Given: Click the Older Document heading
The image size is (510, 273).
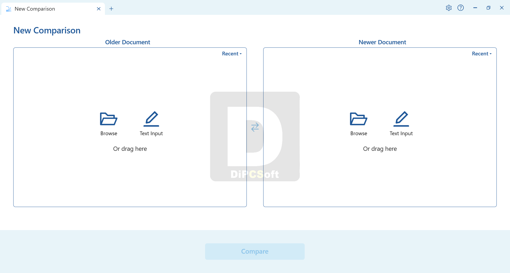Looking at the screenshot, I should tap(127, 42).
